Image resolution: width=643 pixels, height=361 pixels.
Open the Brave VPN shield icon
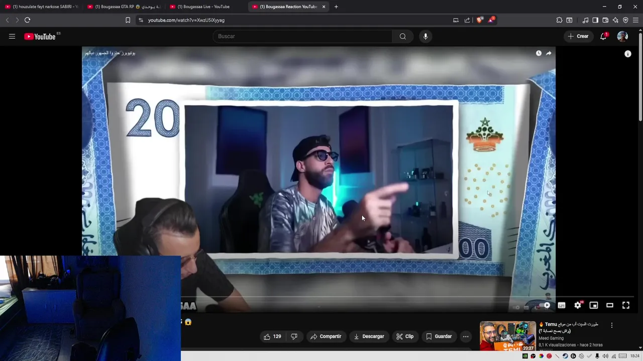coord(625,20)
